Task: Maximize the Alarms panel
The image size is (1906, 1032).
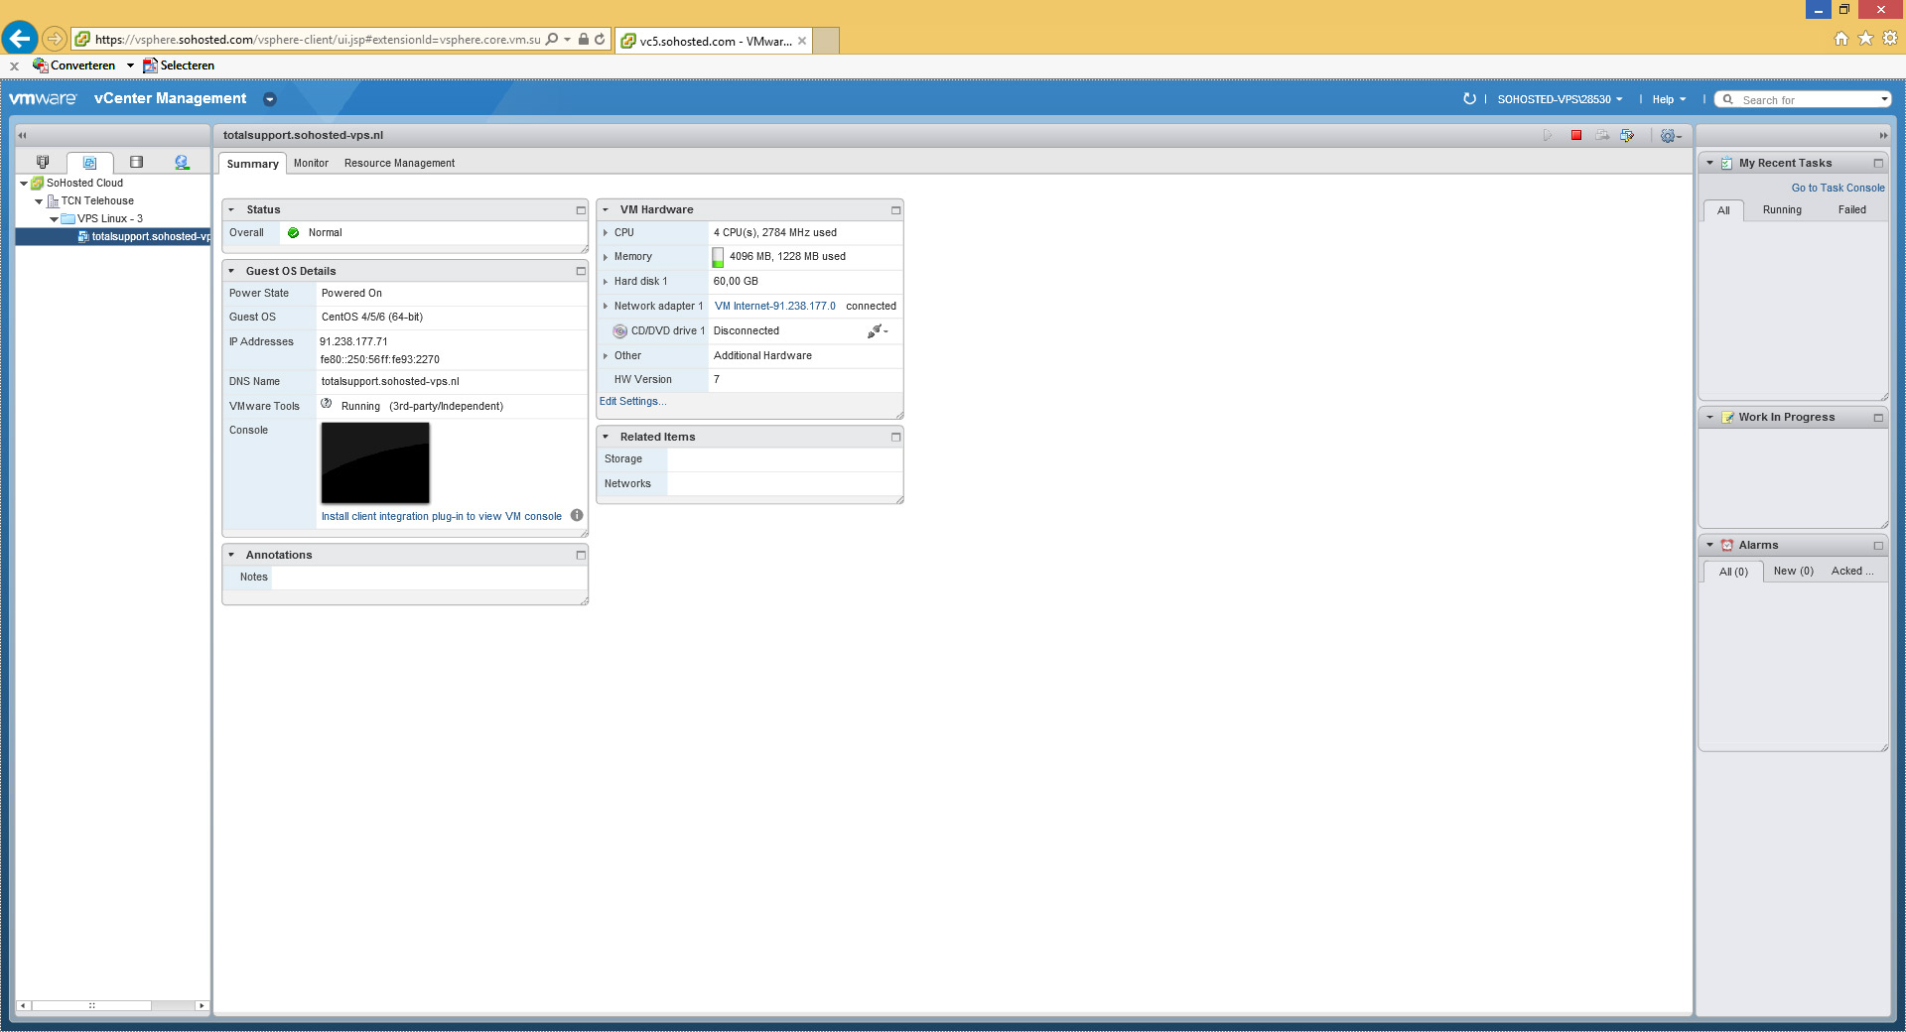Action: [1878, 545]
